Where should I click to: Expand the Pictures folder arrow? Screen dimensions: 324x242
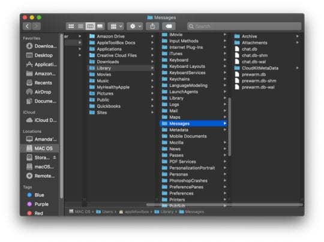click(152, 93)
